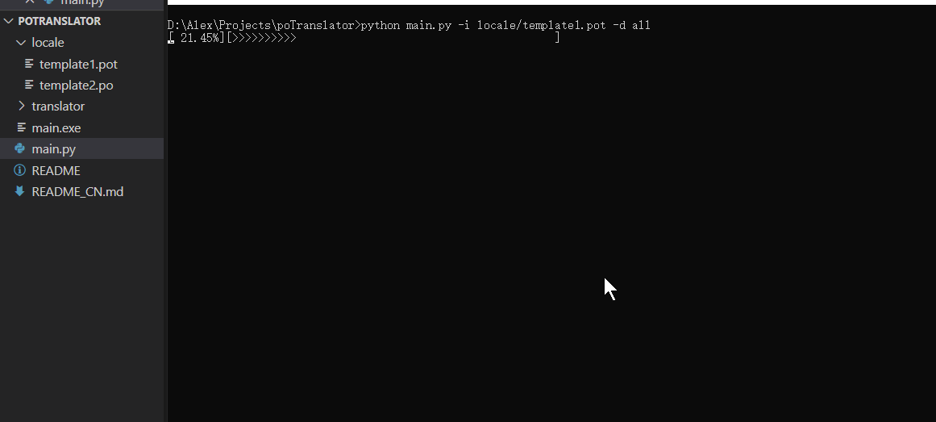Click the terminal progress bar arrows
This screenshot has width=936, height=422.
pyautogui.click(x=264, y=38)
